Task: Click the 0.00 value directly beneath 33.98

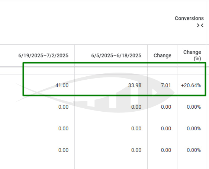Action: [136, 107]
